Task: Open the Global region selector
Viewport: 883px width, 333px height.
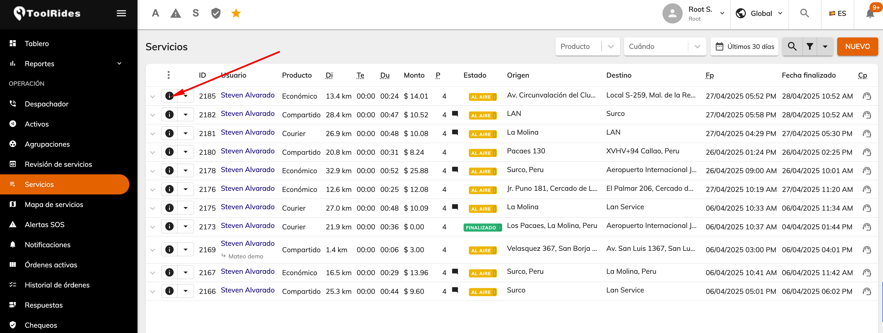Action: [759, 13]
